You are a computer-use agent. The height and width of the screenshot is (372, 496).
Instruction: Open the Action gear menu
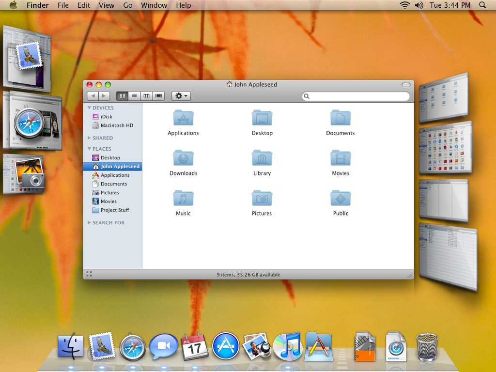pyautogui.click(x=180, y=95)
